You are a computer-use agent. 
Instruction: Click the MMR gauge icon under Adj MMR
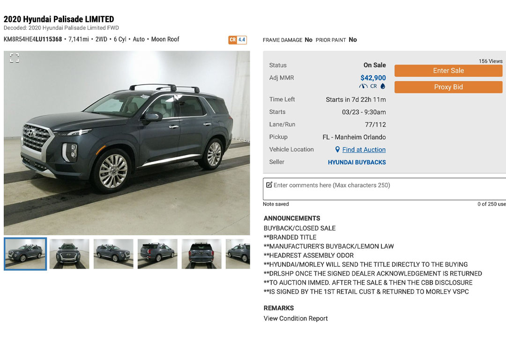[364, 86]
